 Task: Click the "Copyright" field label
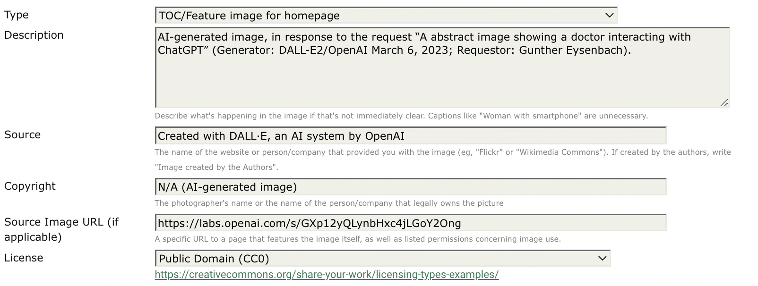tap(30, 186)
